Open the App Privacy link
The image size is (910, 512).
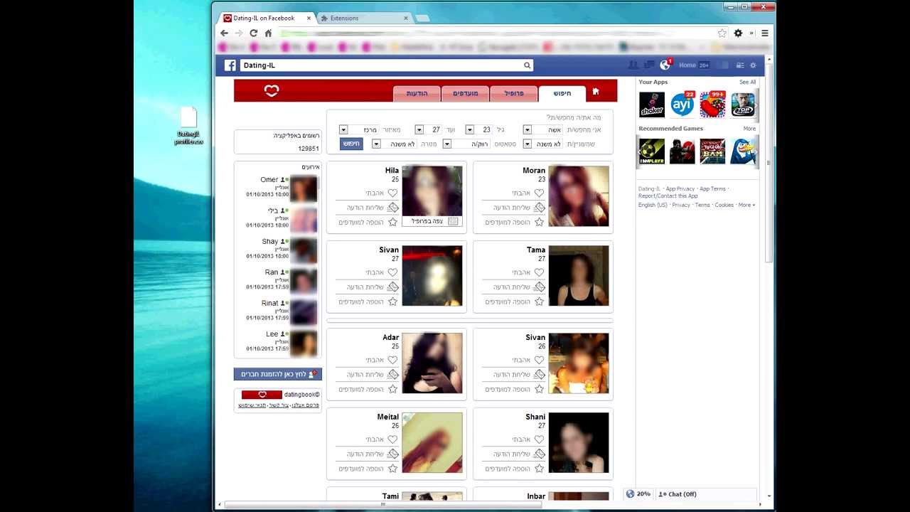[x=680, y=189]
